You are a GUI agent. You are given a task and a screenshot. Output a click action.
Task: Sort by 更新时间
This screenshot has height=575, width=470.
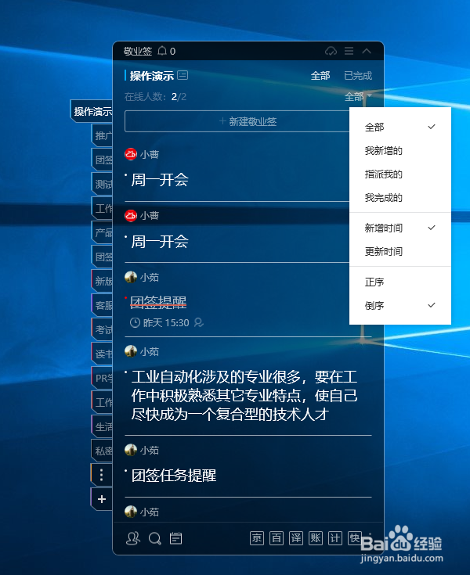pos(400,252)
